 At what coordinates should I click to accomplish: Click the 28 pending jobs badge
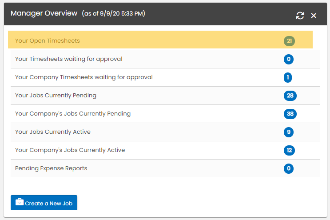[x=290, y=96]
